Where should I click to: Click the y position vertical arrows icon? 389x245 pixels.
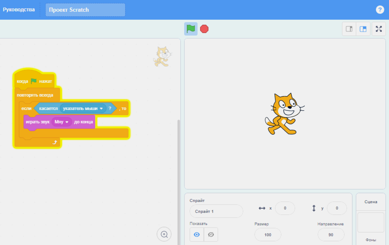(x=314, y=208)
